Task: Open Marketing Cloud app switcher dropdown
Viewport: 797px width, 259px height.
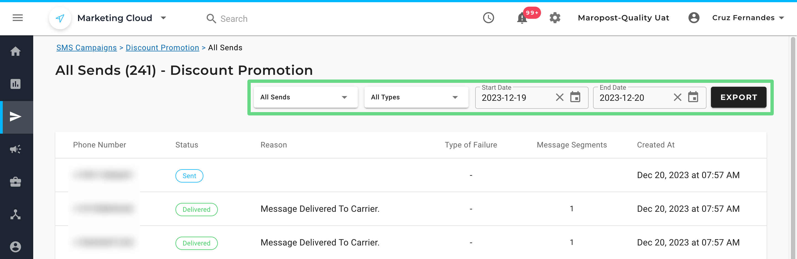Action: pos(163,18)
